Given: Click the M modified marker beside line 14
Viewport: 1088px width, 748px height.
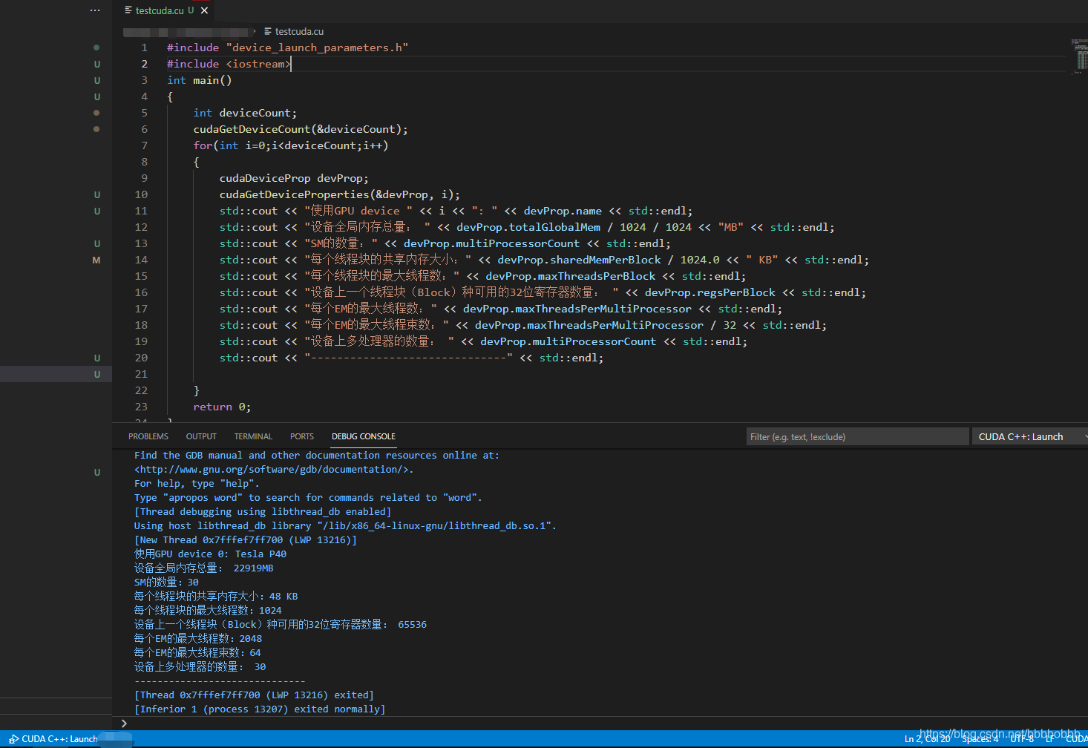Looking at the screenshot, I should click(x=96, y=260).
